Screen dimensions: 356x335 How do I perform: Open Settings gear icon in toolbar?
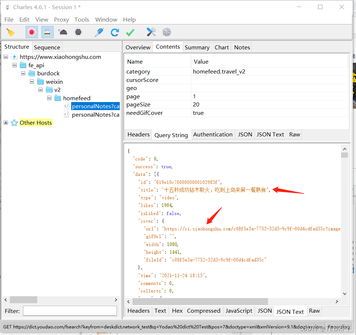[166, 32]
